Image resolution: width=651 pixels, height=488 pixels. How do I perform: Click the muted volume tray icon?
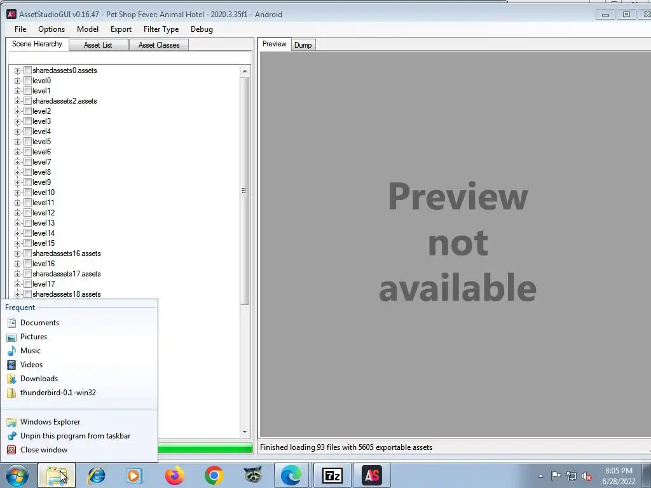[587, 476]
